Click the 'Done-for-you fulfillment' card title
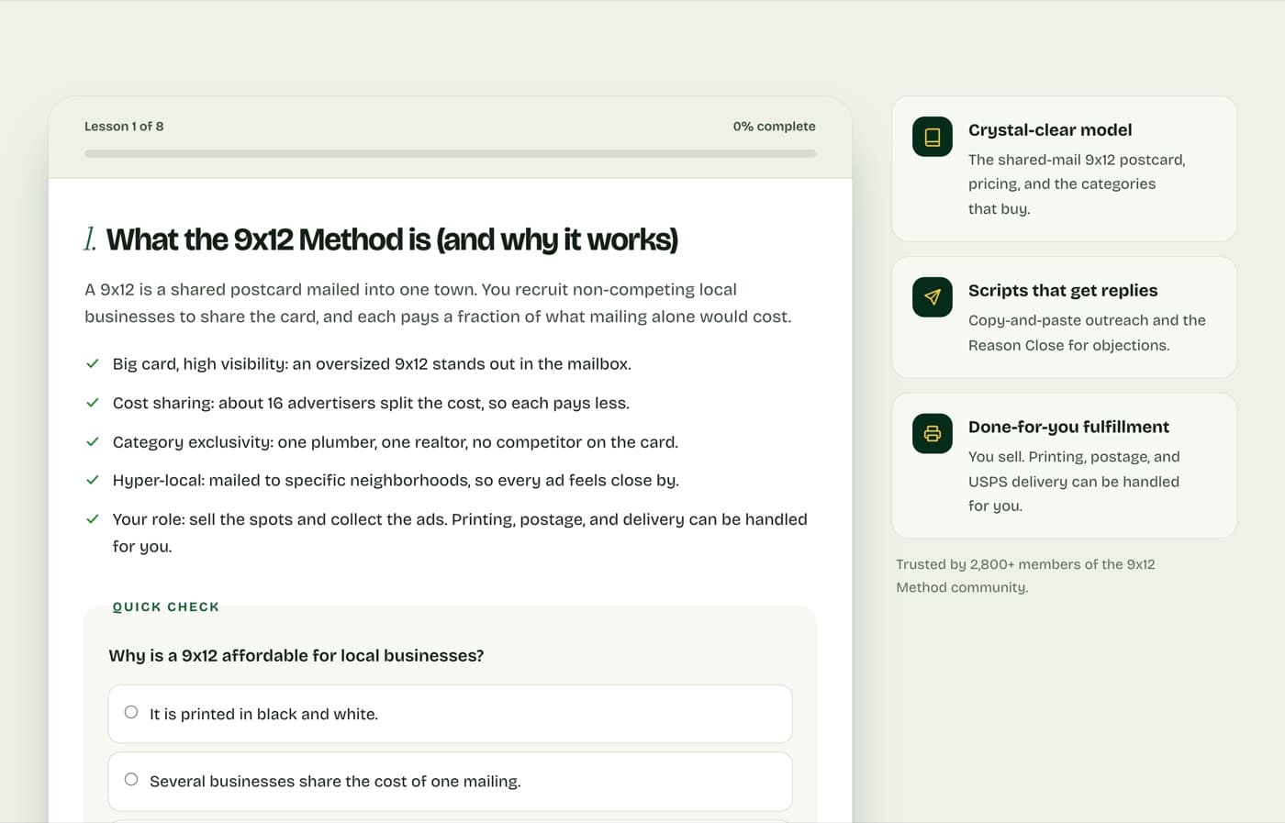1285x823 pixels. [1068, 427]
